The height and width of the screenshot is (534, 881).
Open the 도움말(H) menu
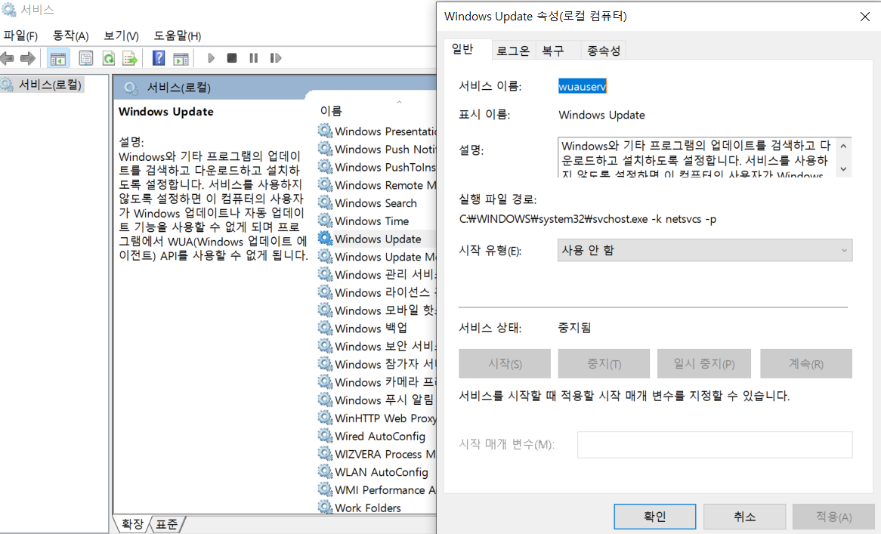click(x=178, y=36)
